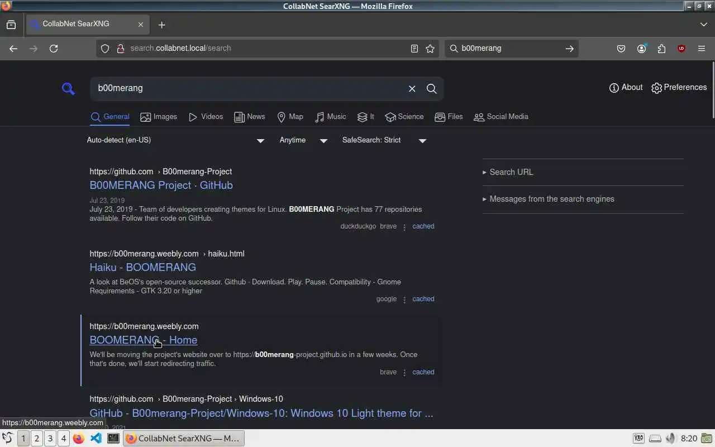Open the About page
715x447 pixels.
pos(626,88)
